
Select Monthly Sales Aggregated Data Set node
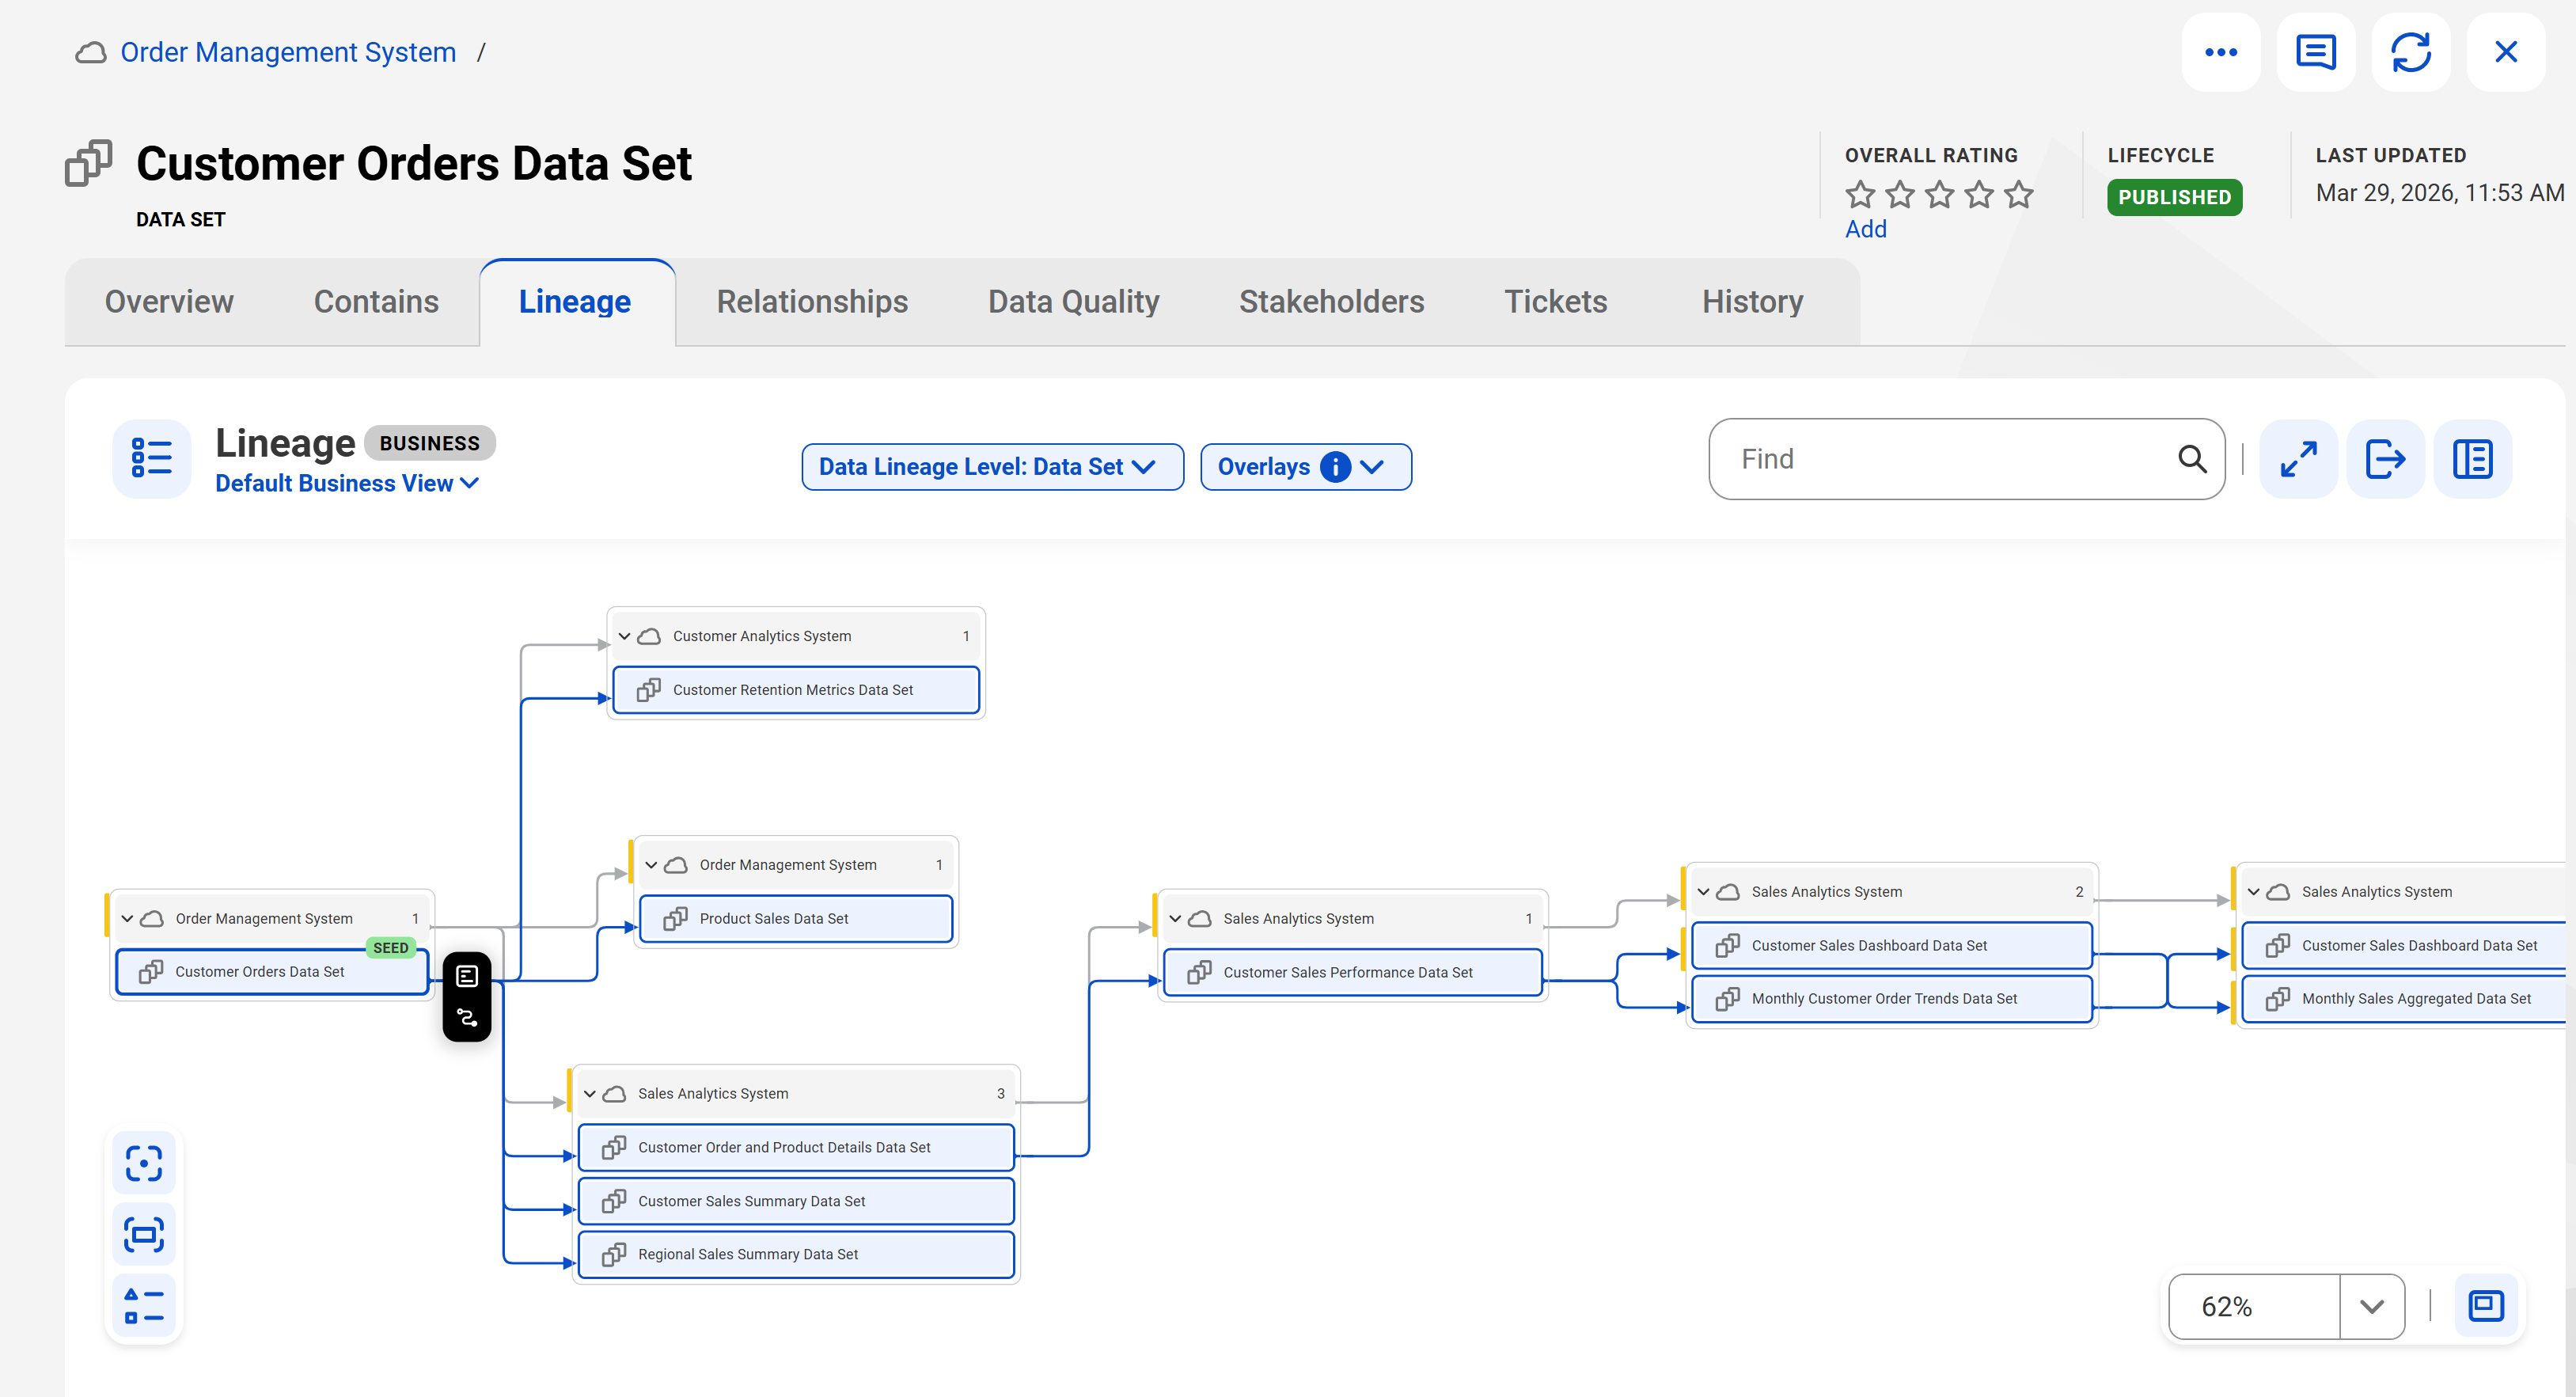2406,999
